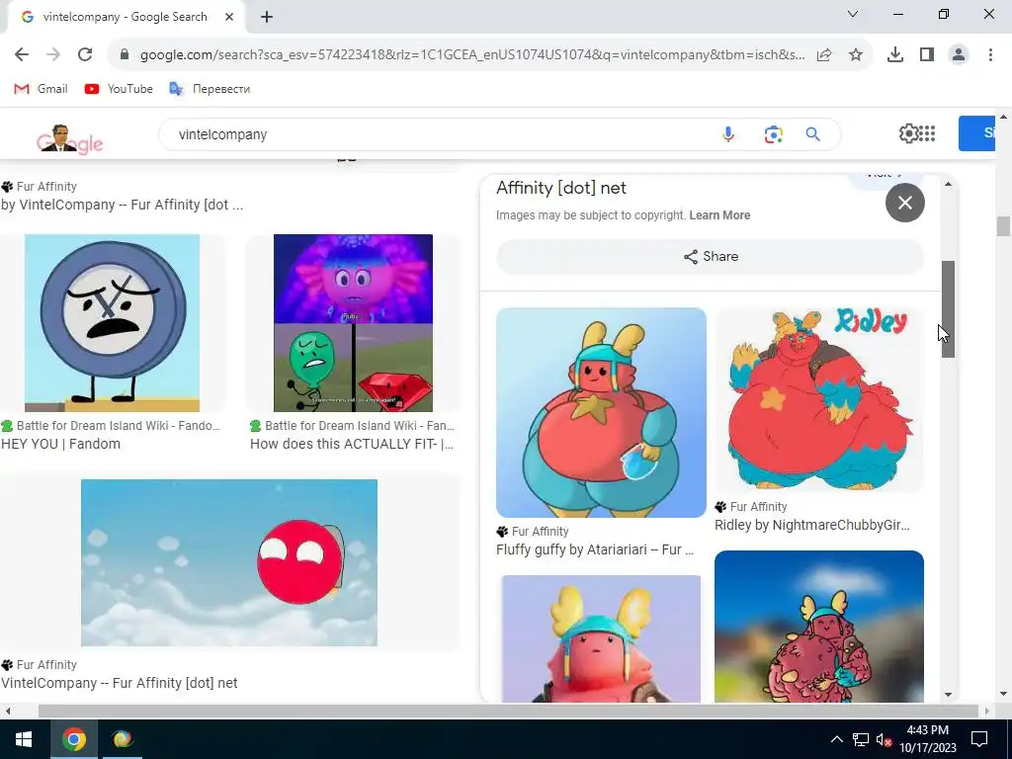Search by image with Google Lens

[773, 134]
